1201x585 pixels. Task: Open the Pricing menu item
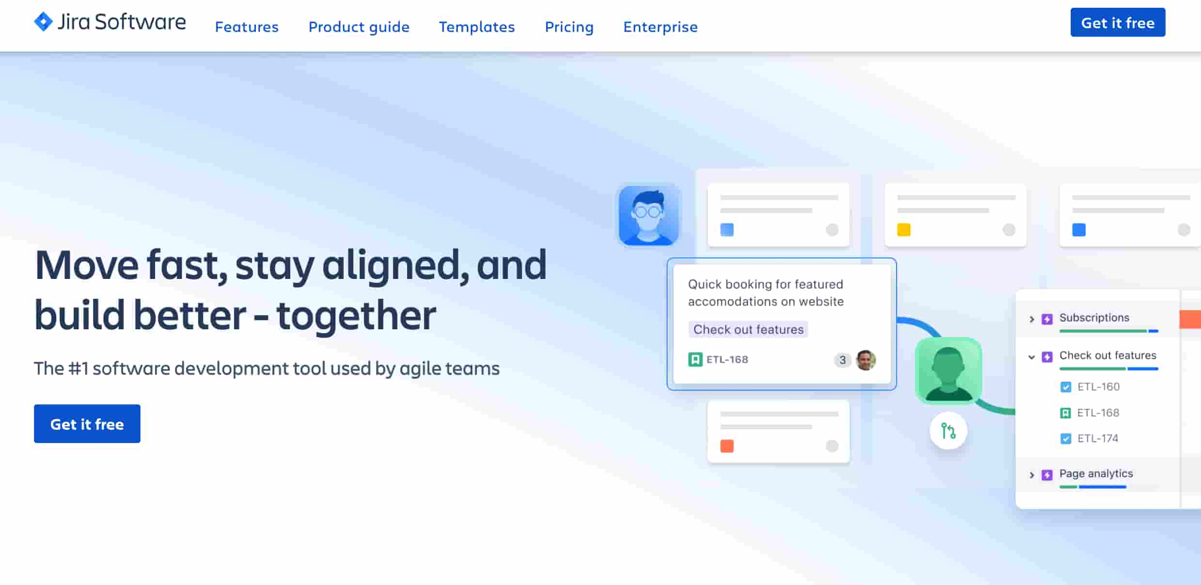click(570, 27)
